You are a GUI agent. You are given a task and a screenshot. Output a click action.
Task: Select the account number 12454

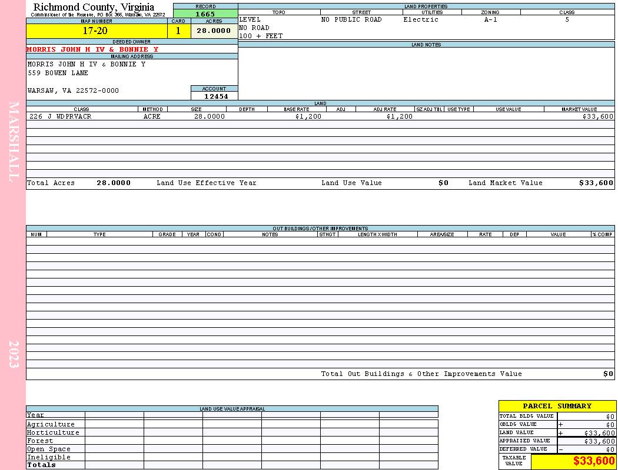216,96
